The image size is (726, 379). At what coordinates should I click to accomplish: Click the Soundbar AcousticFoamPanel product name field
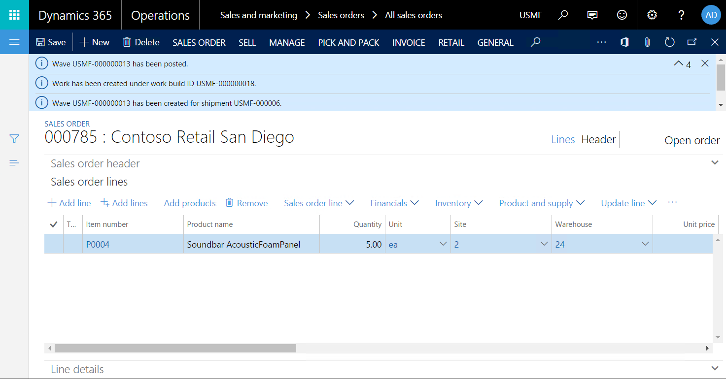[251, 244]
